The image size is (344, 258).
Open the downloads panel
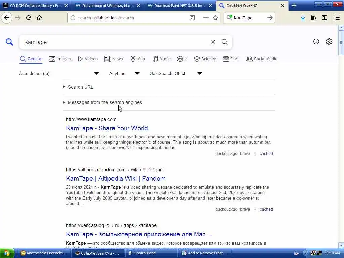pos(303,18)
